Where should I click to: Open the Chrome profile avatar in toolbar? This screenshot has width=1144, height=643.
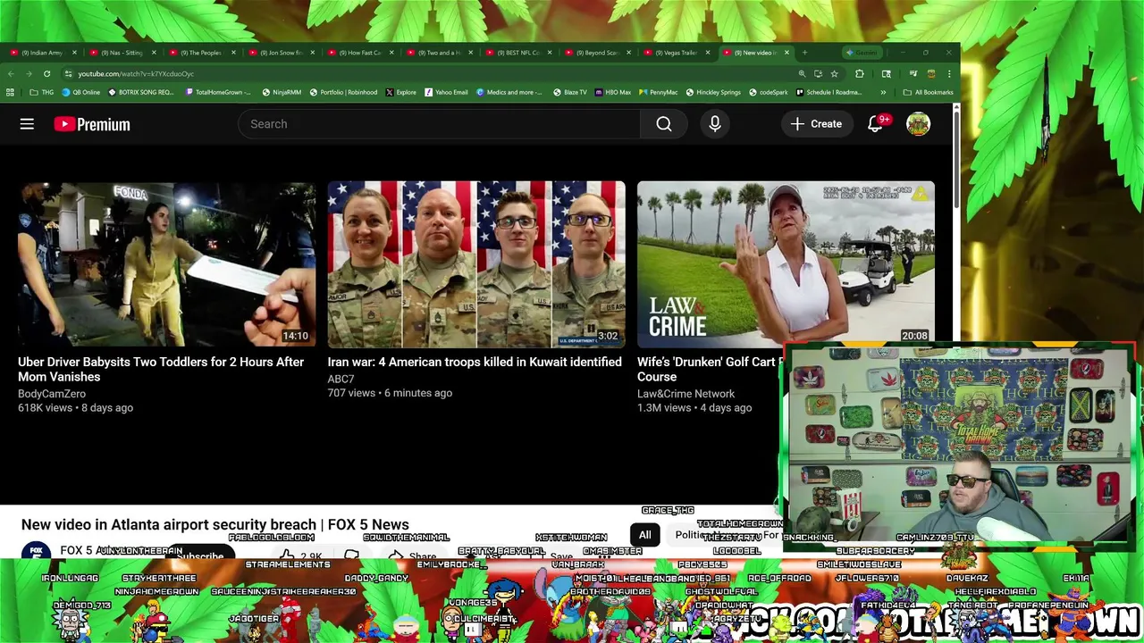(930, 74)
